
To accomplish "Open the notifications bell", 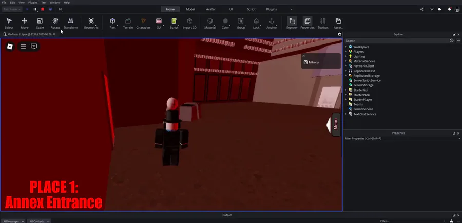I will pyautogui.click(x=449, y=9).
